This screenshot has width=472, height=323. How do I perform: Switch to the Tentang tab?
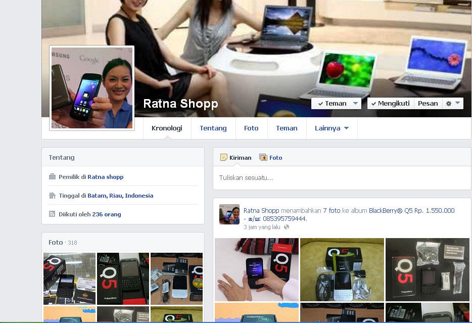pos(213,128)
